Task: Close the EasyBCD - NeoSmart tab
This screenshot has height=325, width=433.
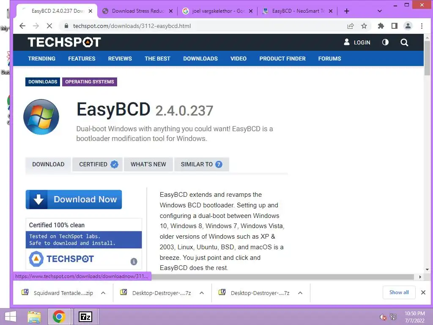Action: (331, 11)
